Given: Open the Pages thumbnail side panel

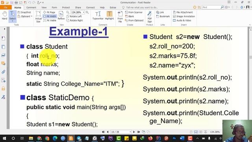Looking at the screenshot, I should (x=3, y=47).
